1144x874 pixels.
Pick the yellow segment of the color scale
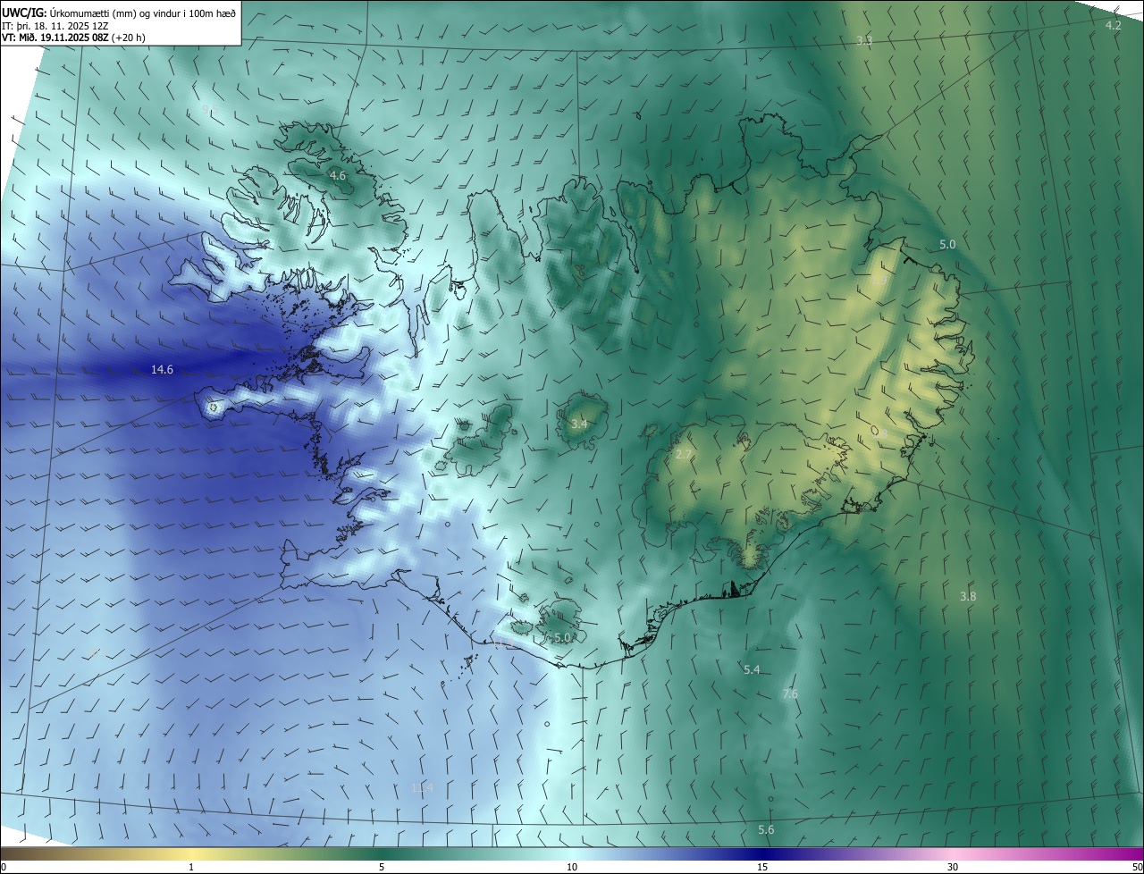[191, 854]
